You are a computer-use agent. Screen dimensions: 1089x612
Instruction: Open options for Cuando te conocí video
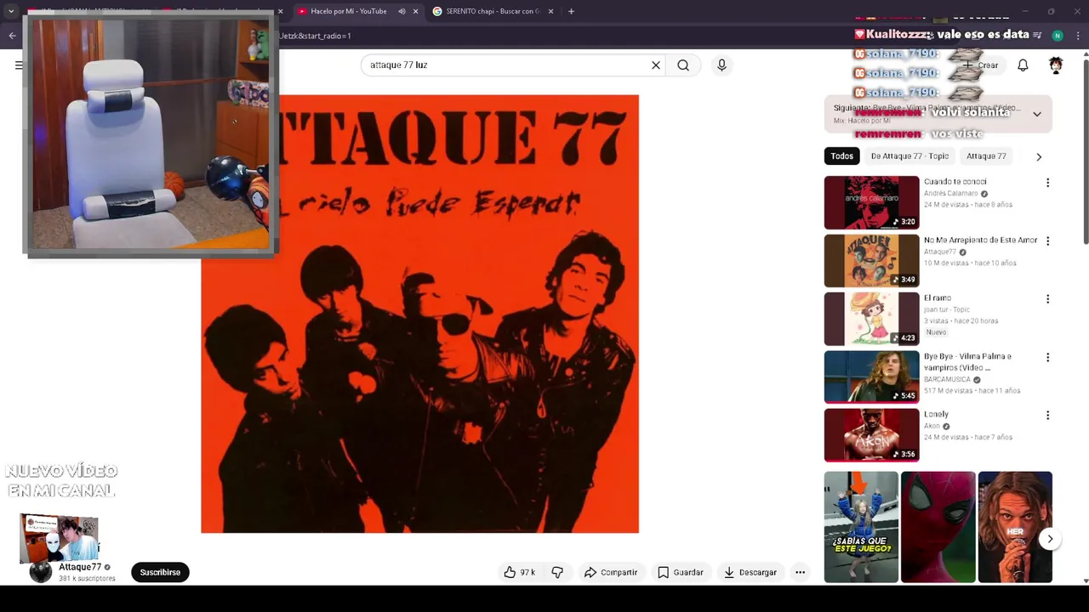point(1047,183)
